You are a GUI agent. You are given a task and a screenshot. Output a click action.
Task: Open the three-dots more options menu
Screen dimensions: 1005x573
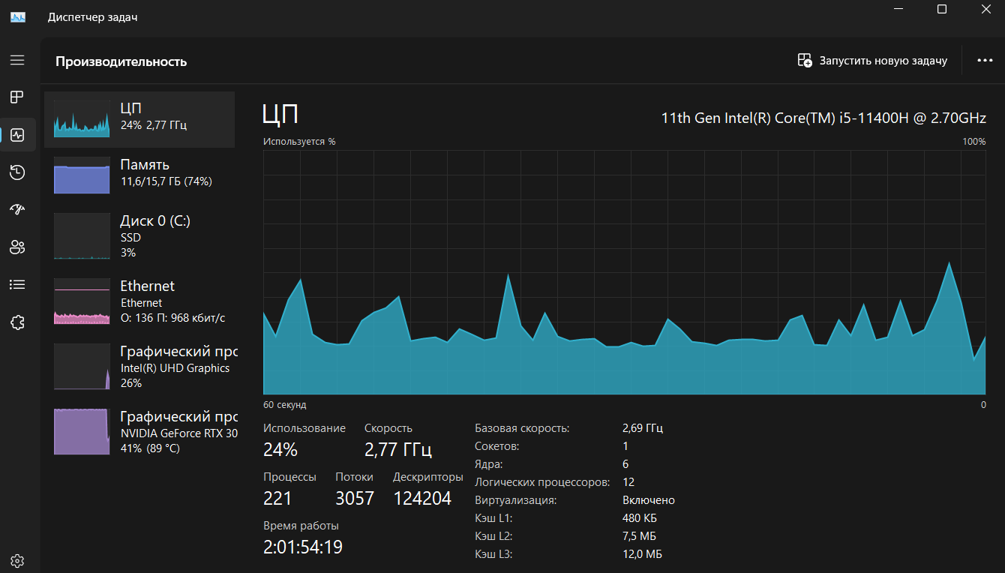point(985,61)
